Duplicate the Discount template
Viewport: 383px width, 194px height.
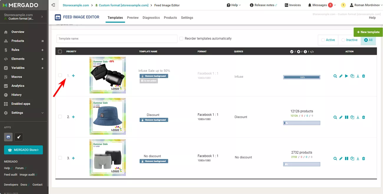click(x=352, y=117)
